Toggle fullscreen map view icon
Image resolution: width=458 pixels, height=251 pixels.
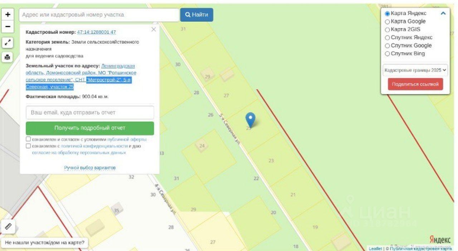[x=8, y=43]
